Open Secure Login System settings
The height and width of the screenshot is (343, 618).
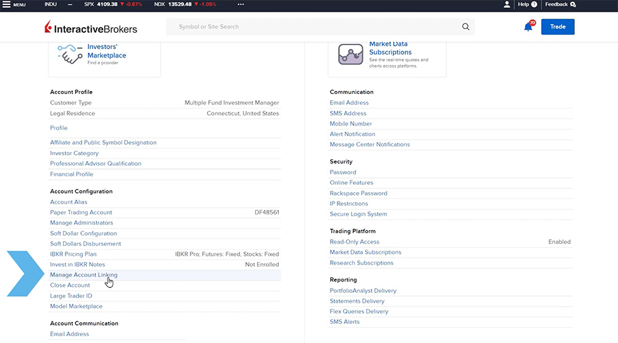pos(358,214)
